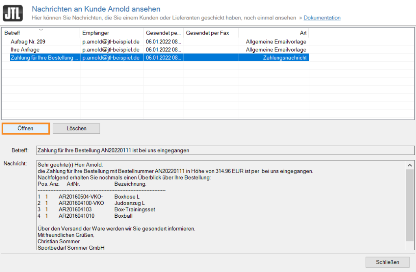Open the Dokumentation link
The image size is (416, 272).
(322, 18)
